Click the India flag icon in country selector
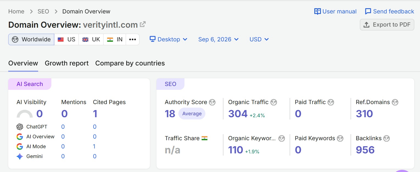Screen dimensions: 420x172 (x=110, y=39)
